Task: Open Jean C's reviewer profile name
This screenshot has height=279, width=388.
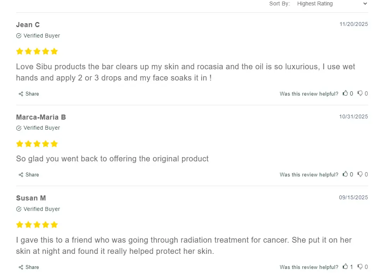Action: (x=27, y=24)
